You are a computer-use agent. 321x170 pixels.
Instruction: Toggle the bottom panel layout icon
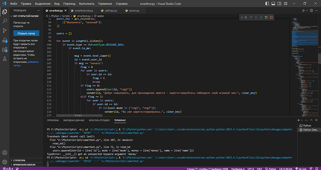click(x=273, y=3)
